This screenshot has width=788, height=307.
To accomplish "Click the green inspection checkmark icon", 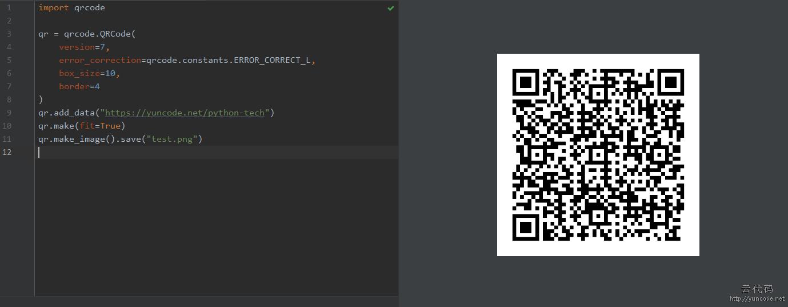I will coord(391,8).
